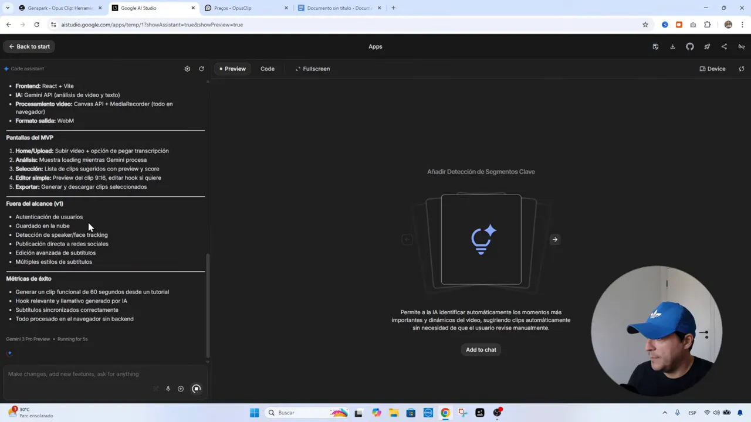The width and height of the screenshot is (751, 422).
Task: Open the Code assistant settings gear
Action: [x=187, y=69]
